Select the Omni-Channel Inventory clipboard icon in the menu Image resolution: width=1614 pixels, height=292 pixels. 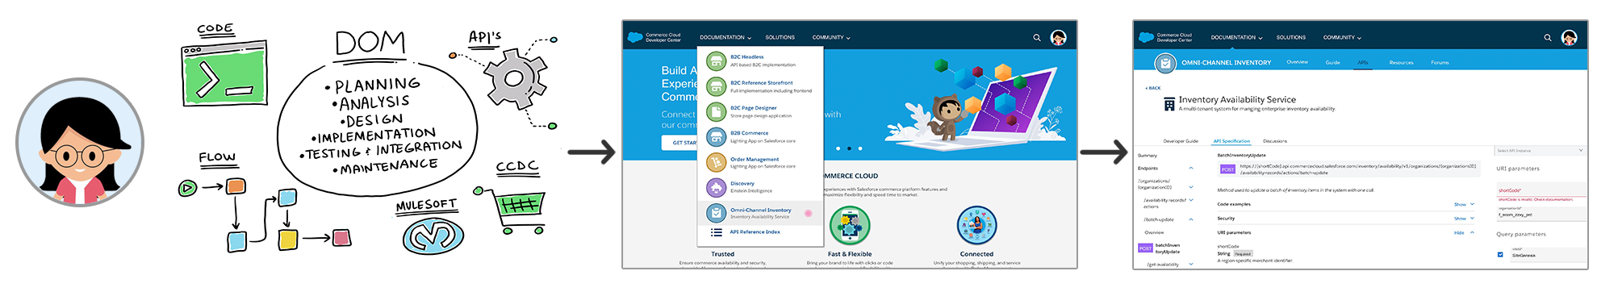[716, 213]
